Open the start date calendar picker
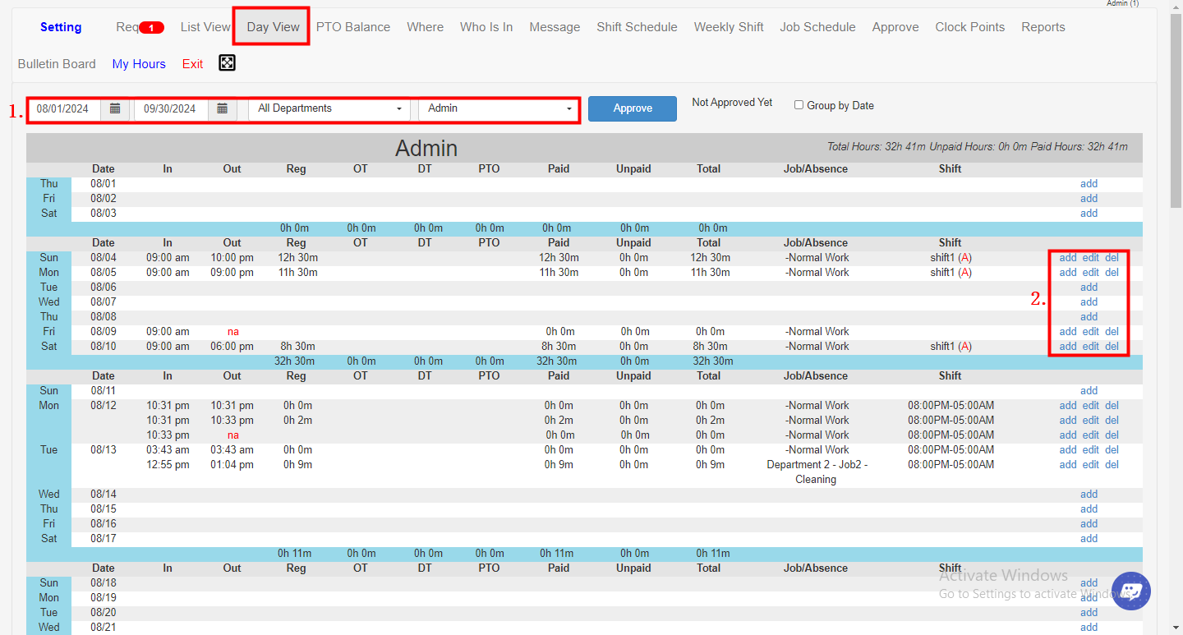This screenshot has width=1183, height=635. [x=115, y=108]
